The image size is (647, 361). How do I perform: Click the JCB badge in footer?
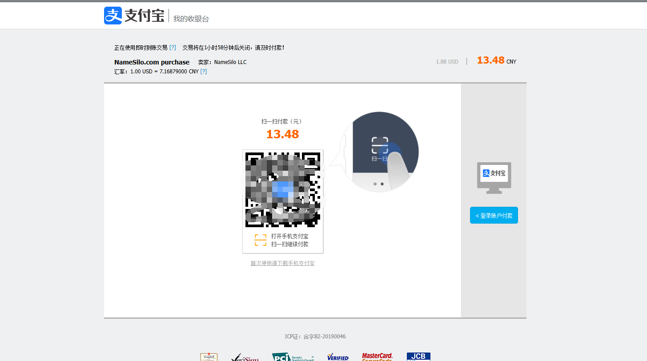pos(418,357)
